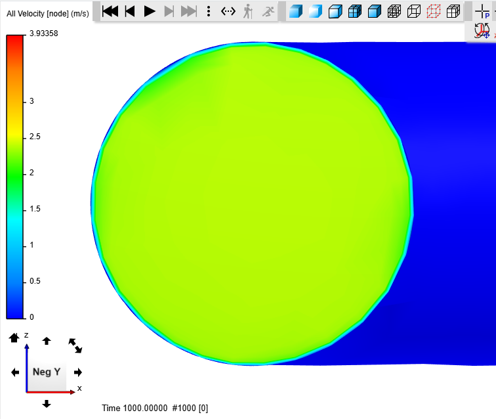496x419 pixels.
Task: Click the dotted double-arrow range icon
Action: click(x=228, y=11)
